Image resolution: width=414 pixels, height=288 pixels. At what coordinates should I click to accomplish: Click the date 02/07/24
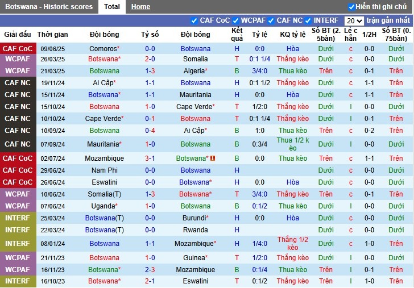(52, 158)
